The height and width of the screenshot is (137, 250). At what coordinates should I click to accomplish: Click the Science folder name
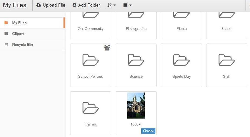pyautogui.click(x=136, y=76)
